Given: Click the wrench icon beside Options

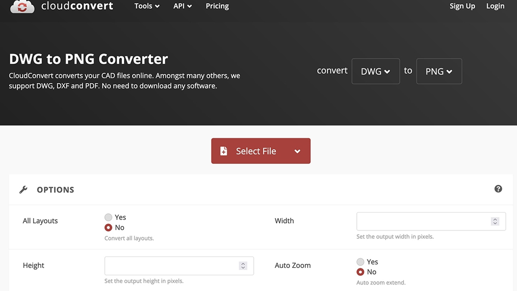Looking at the screenshot, I should [24, 190].
